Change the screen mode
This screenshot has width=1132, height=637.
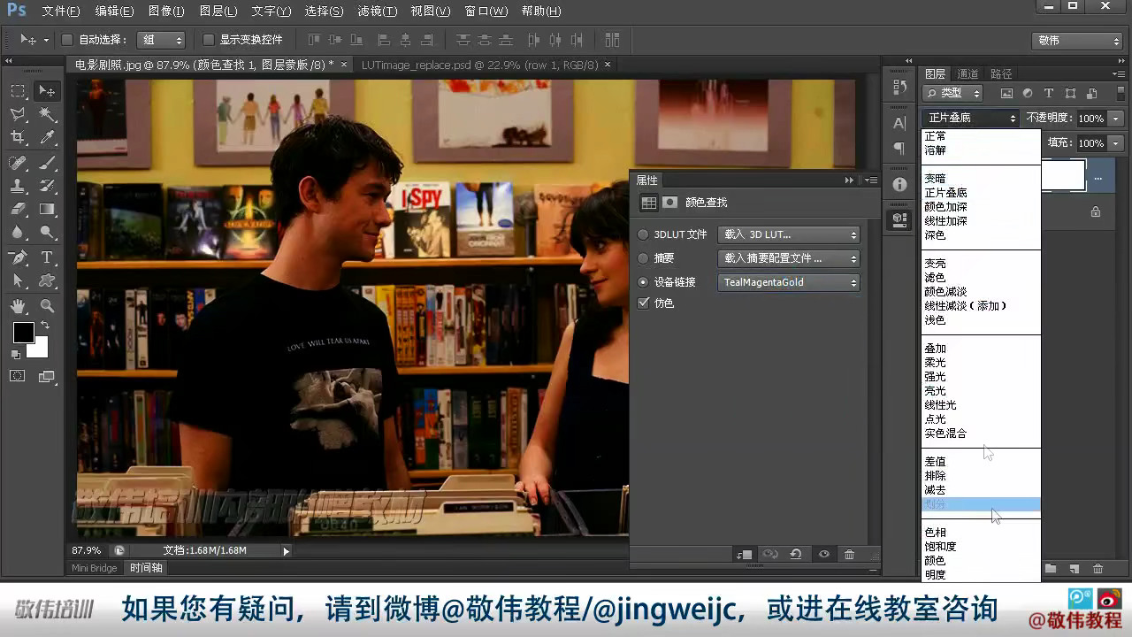[x=47, y=376]
